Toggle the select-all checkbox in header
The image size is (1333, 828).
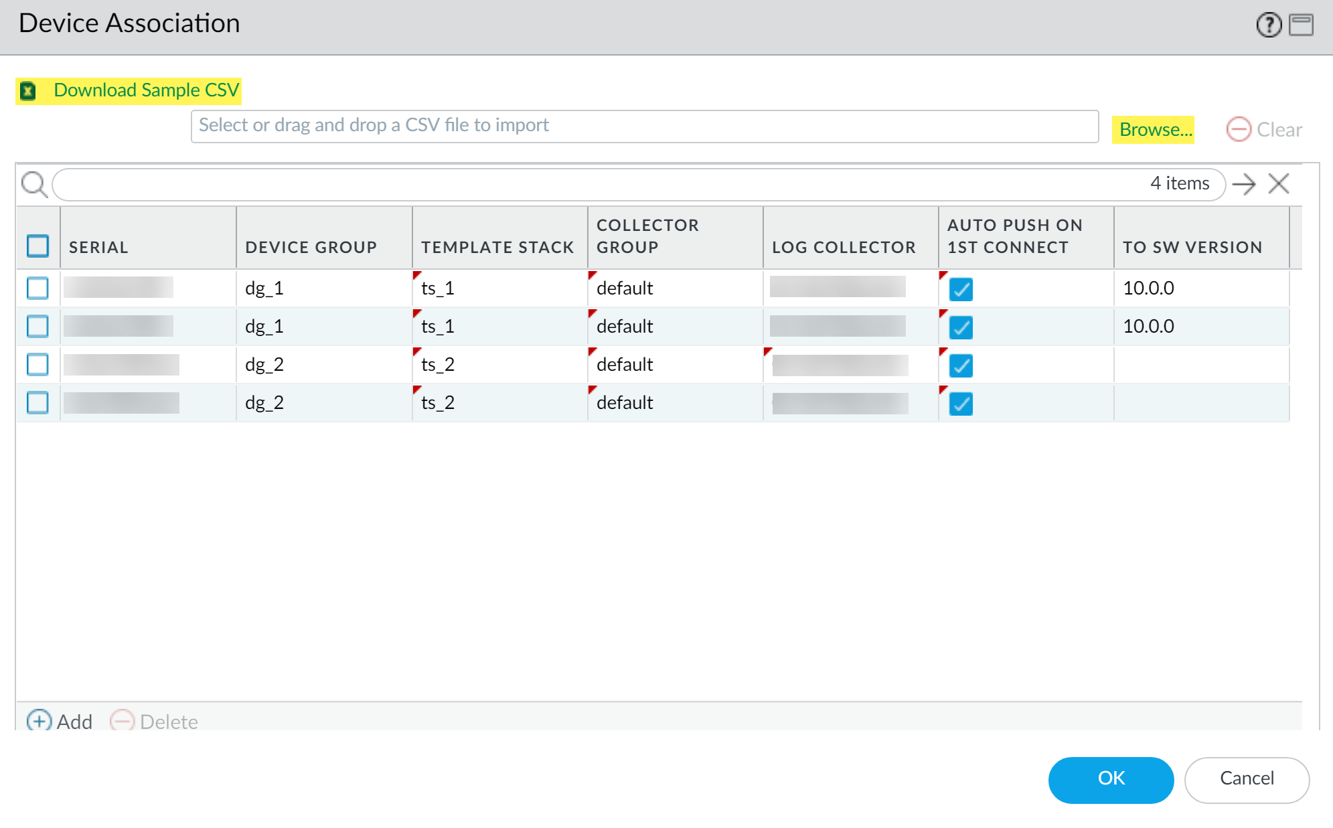click(x=38, y=246)
